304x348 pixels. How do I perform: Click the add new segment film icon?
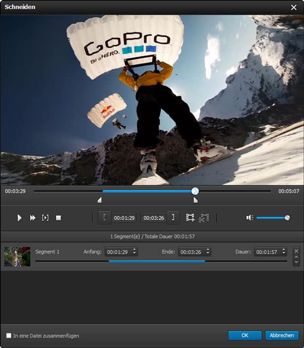coord(191,218)
